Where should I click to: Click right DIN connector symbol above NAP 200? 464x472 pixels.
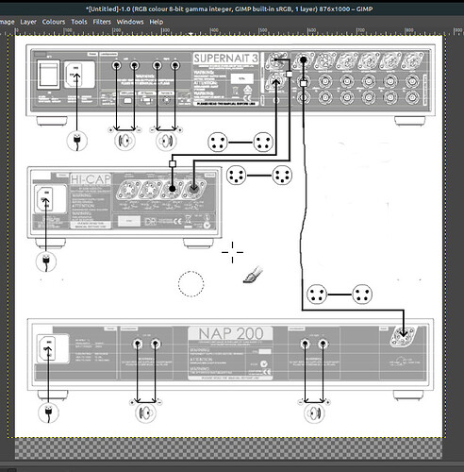point(362,295)
